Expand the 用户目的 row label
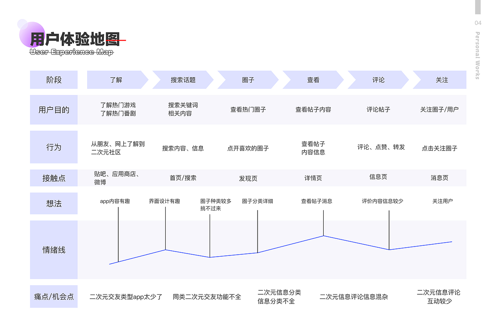498x330 pixels. (54, 109)
